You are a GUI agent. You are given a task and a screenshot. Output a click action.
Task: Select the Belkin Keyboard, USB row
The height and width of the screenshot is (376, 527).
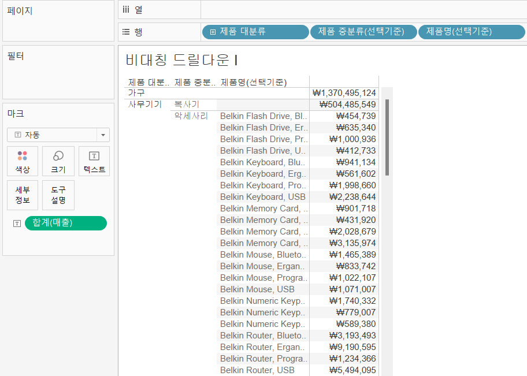[263, 197]
